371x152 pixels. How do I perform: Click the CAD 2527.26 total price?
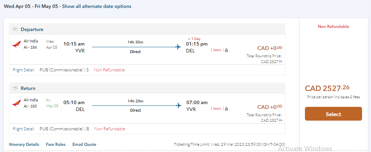[x=327, y=88]
